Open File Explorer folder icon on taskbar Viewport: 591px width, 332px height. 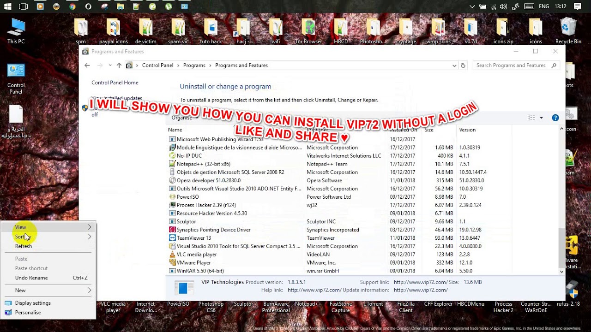(120, 6)
